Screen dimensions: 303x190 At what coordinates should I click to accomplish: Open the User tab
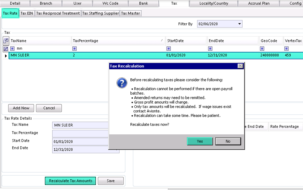[77, 3]
